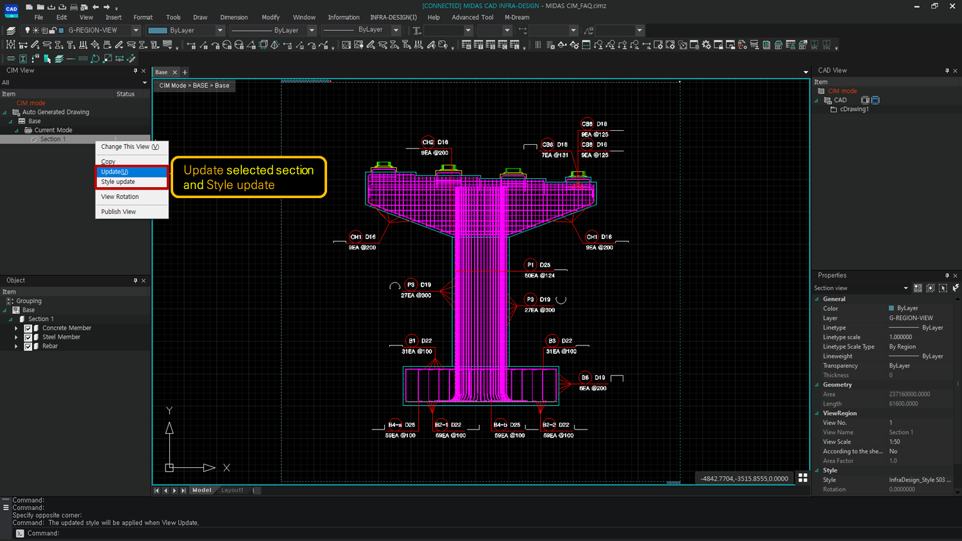Viewport: 962px width, 541px height.
Task: Switch to the Layout1 tab
Action: pyautogui.click(x=232, y=490)
